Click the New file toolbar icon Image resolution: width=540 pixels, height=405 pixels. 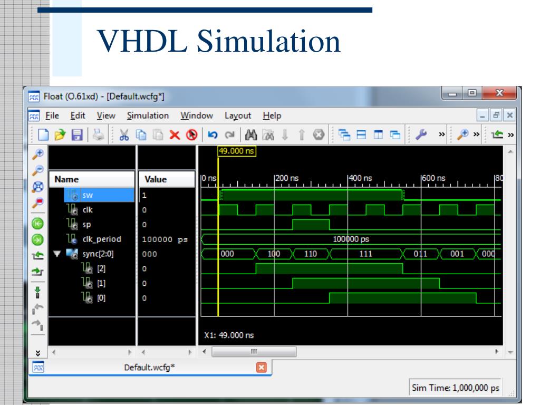point(43,134)
